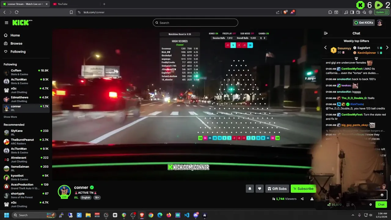391x220 pixels.
Task: Open a new browser tab
Action: point(104,4)
